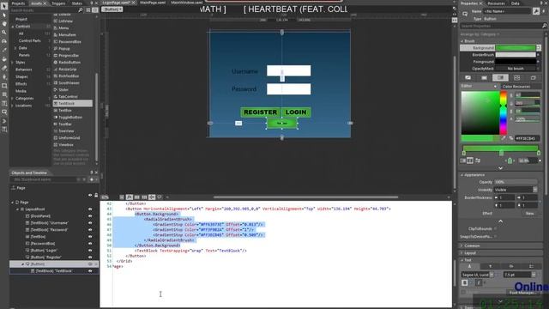Hide the TextBlock 'Username' element
549x309 pixels.
(x=90, y=223)
